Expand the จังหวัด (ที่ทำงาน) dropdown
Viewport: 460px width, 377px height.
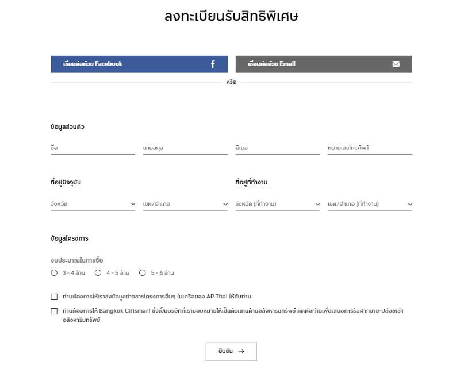click(278, 204)
